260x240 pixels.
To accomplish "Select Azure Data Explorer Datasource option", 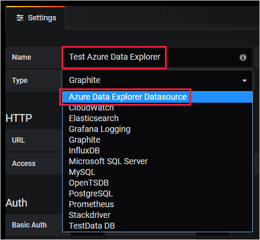I will pos(157,97).
